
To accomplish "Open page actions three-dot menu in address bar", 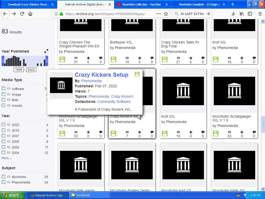I will [159, 14].
